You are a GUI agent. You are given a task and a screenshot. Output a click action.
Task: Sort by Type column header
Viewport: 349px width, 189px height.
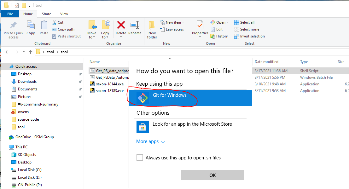[x=304, y=62]
